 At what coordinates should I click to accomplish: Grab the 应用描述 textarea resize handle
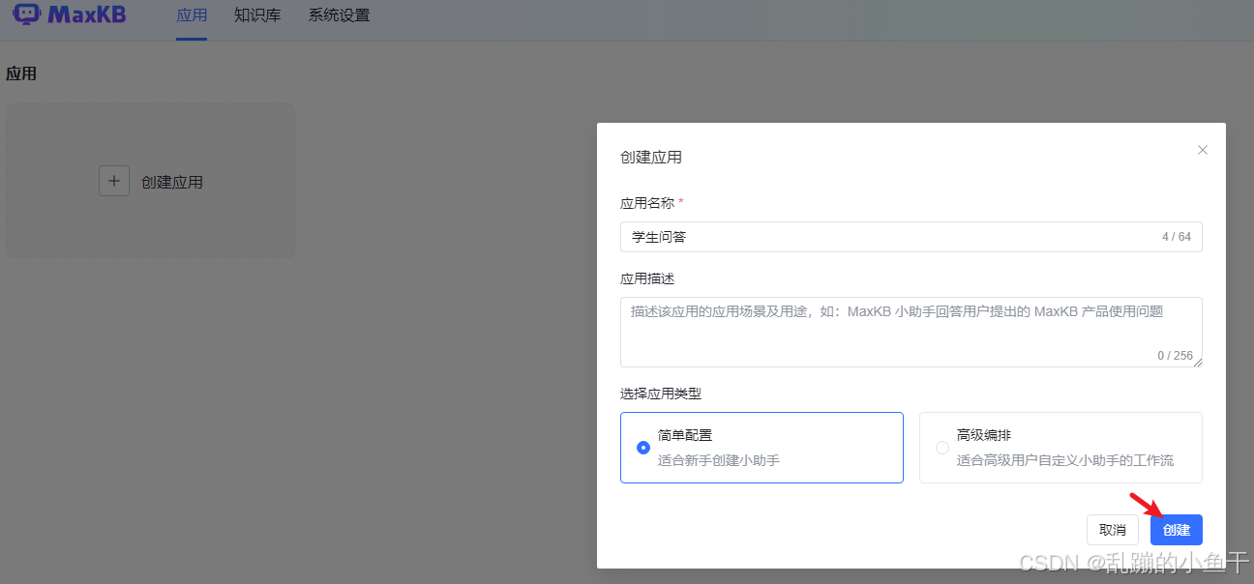(1197, 362)
